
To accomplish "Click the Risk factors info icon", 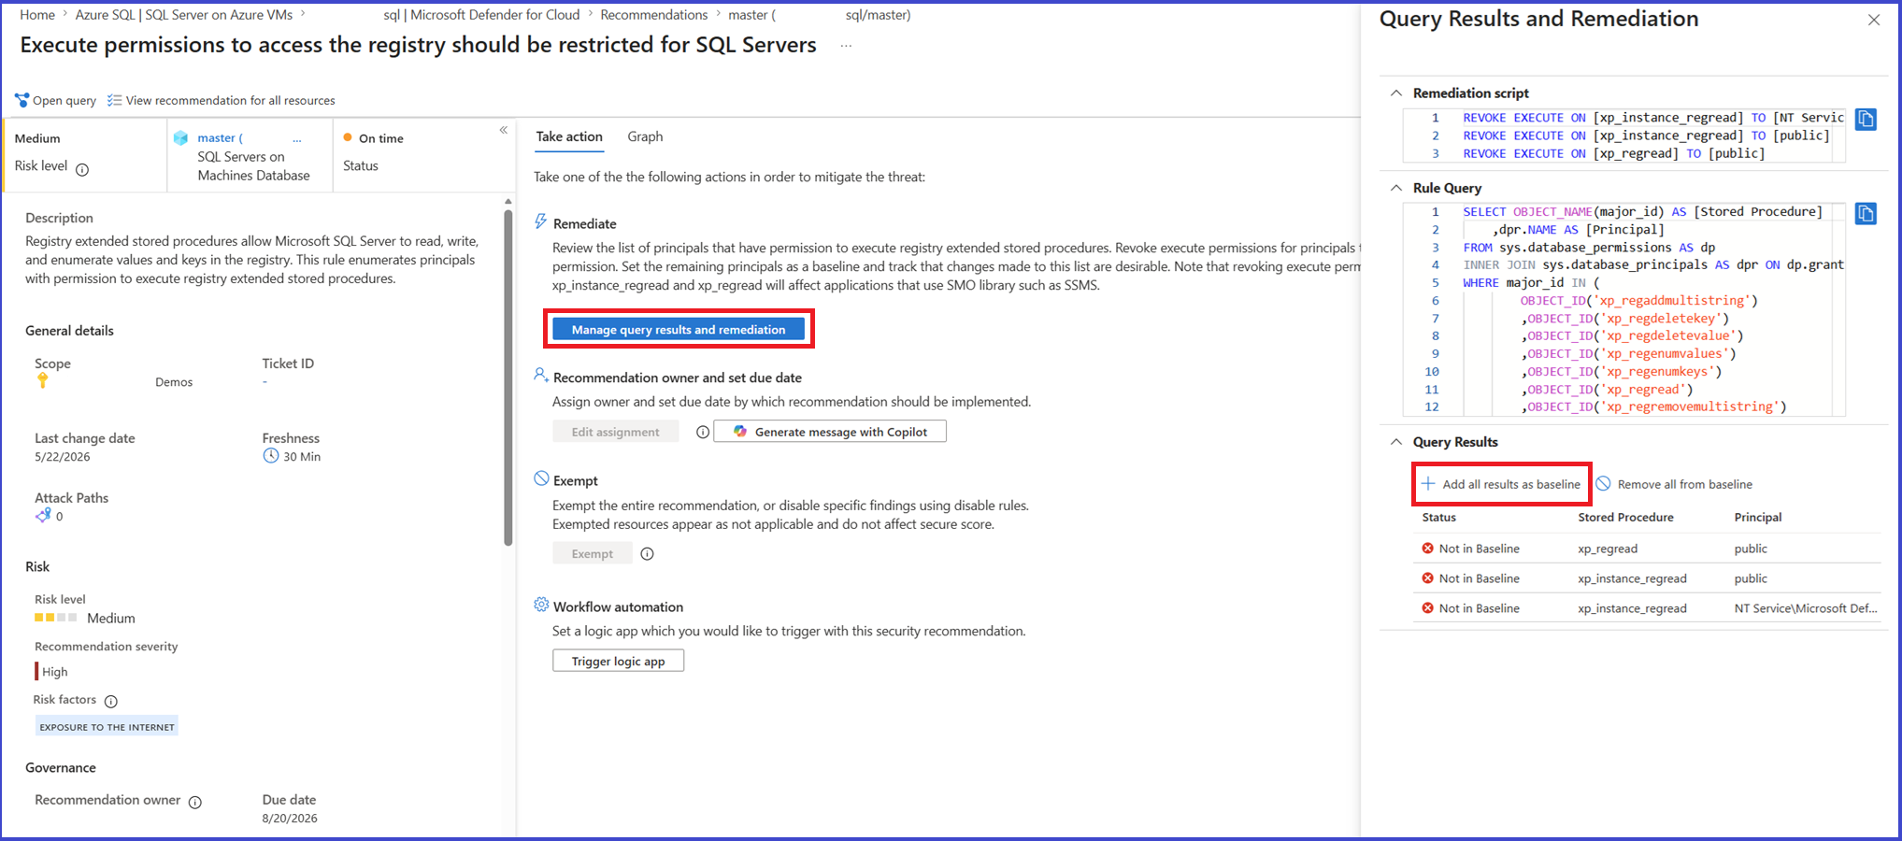I will tap(111, 701).
